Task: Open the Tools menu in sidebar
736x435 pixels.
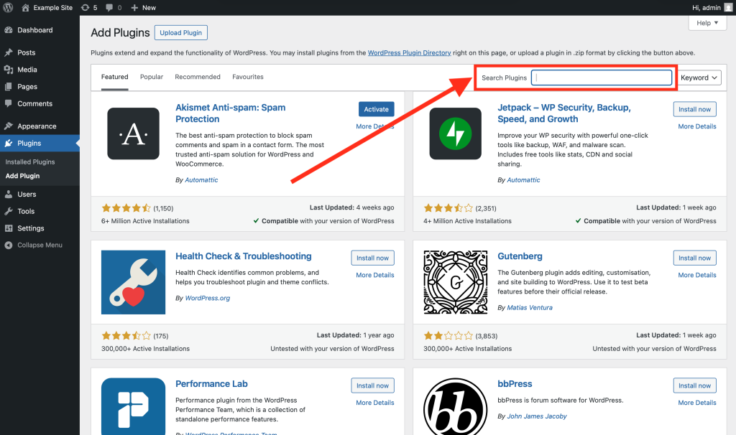Action: (x=26, y=211)
